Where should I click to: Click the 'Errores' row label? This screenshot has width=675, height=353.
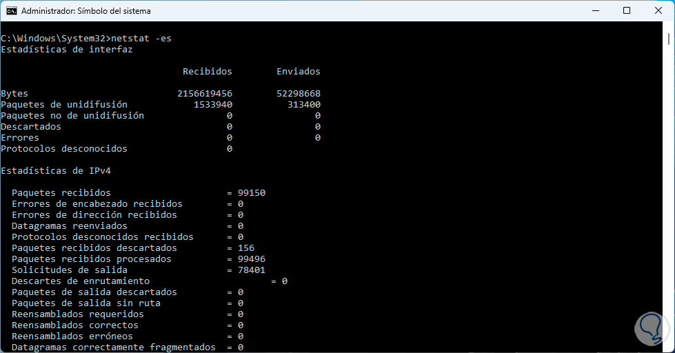(x=20, y=138)
